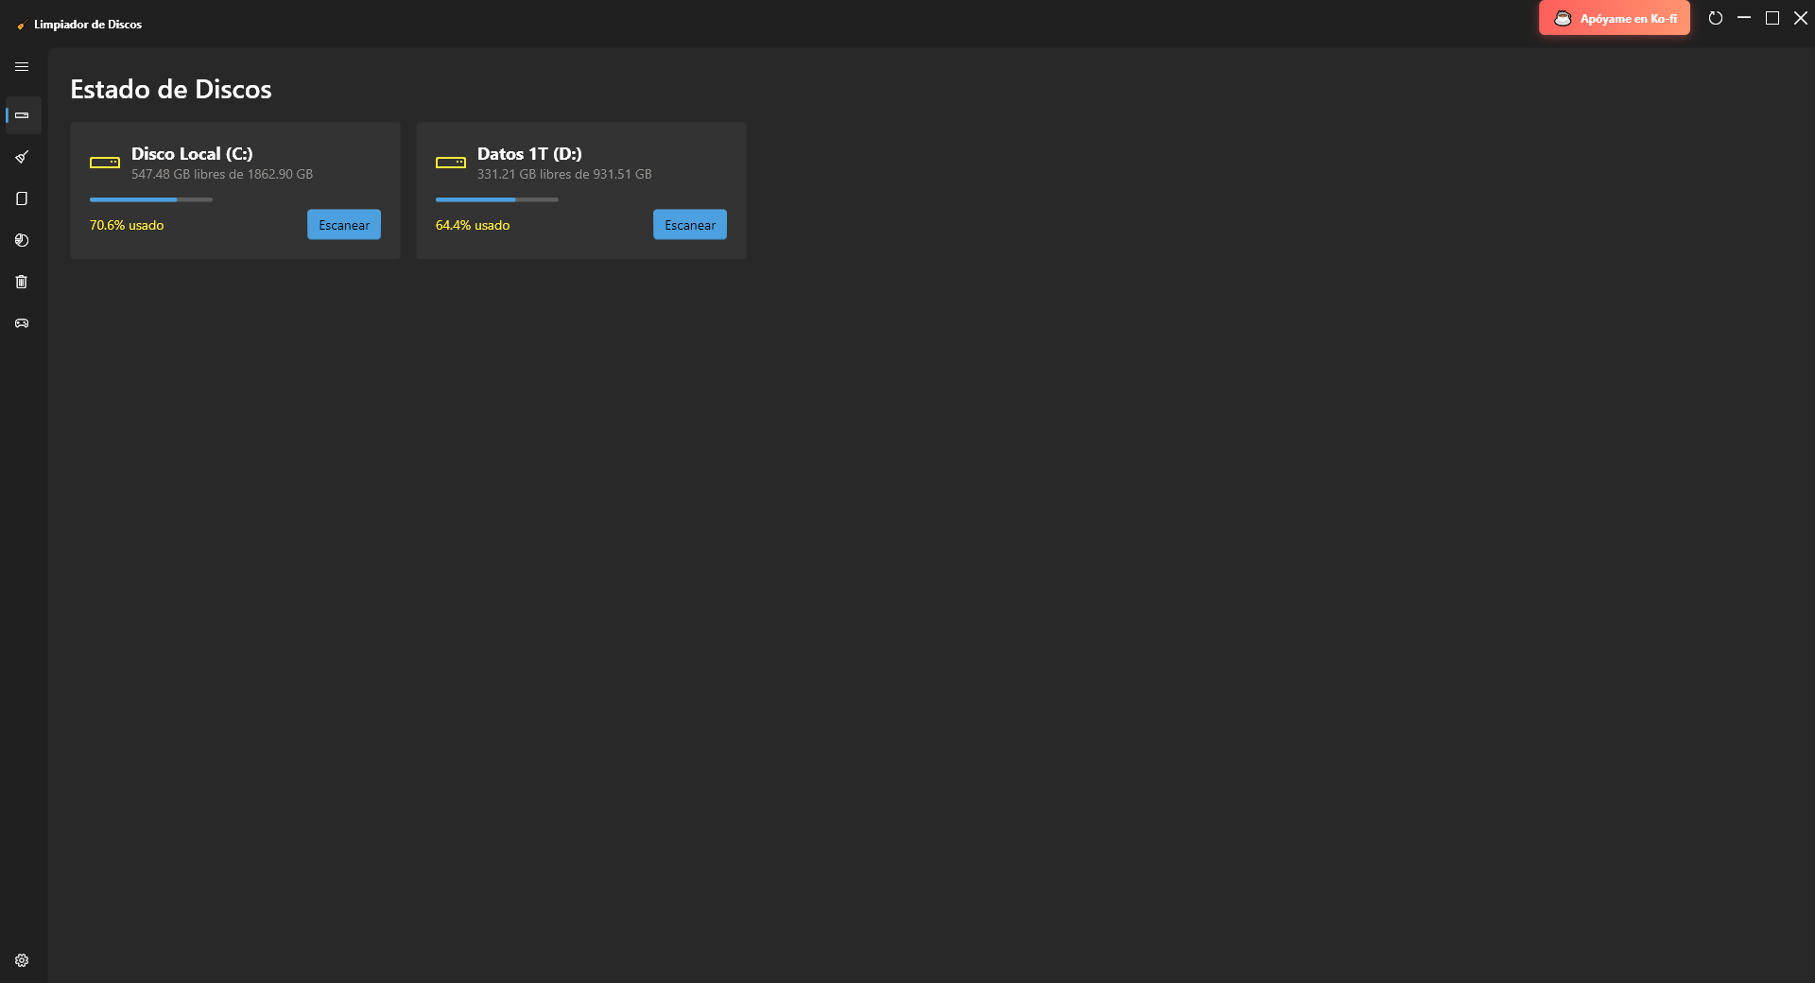Open the apps/programs section in the sidebar
Screen dimensions: 1815x983
tap(22, 198)
